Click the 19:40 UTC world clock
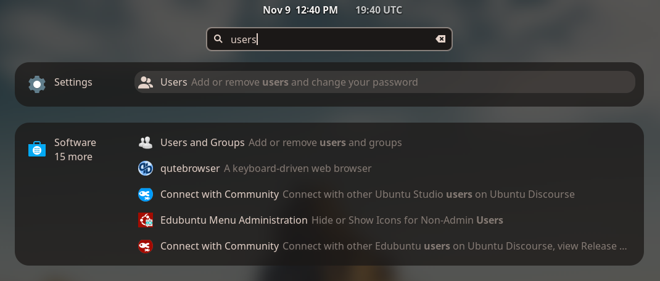The height and width of the screenshot is (281, 660). tap(379, 10)
